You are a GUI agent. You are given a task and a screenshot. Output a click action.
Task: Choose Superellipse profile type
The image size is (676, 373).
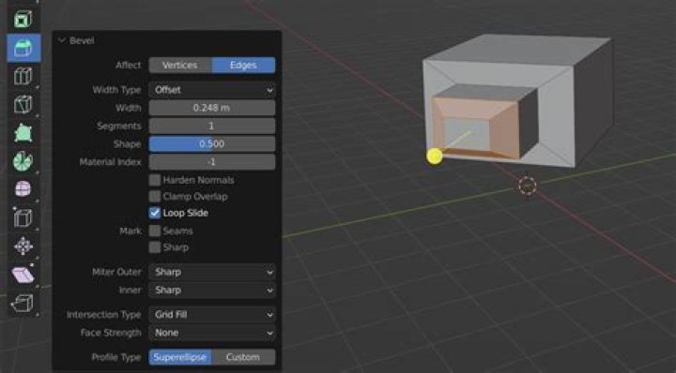coord(180,357)
